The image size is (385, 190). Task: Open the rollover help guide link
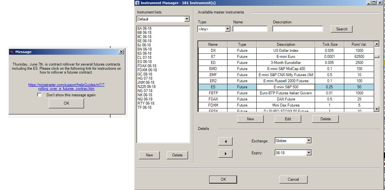(x=66, y=87)
